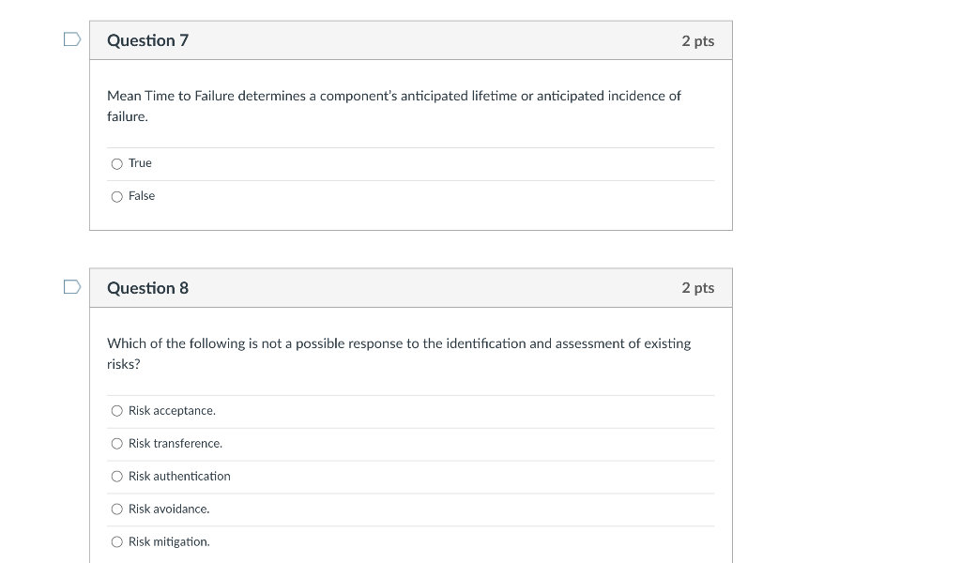Select the Risk authentication radio circle
Image resolution: width=961 pixels, height=563 pixels.
click(x=116, y=477)
